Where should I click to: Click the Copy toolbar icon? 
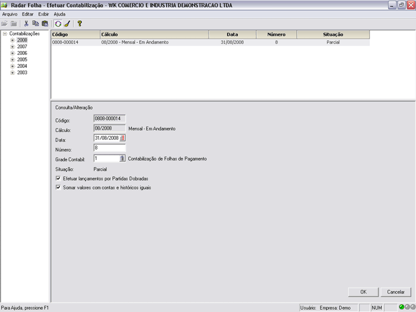(x=35, y=24)
